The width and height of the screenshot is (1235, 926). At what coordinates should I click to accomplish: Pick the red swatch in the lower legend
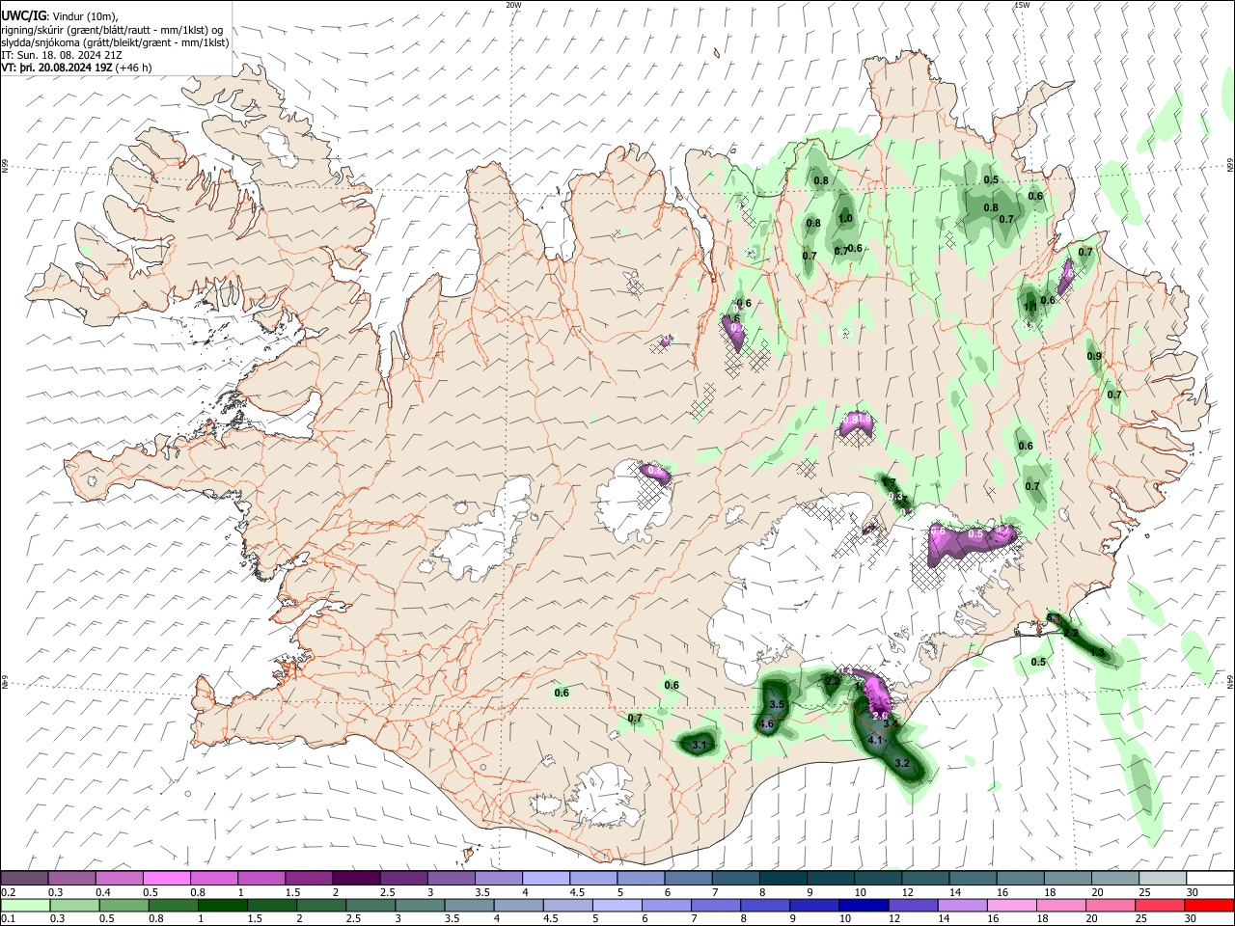coord(1210,905)
